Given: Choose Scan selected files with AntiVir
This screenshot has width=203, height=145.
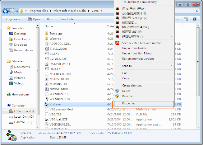Looking at the screenshot, I should pyautogui.click(x=141, y=43).
